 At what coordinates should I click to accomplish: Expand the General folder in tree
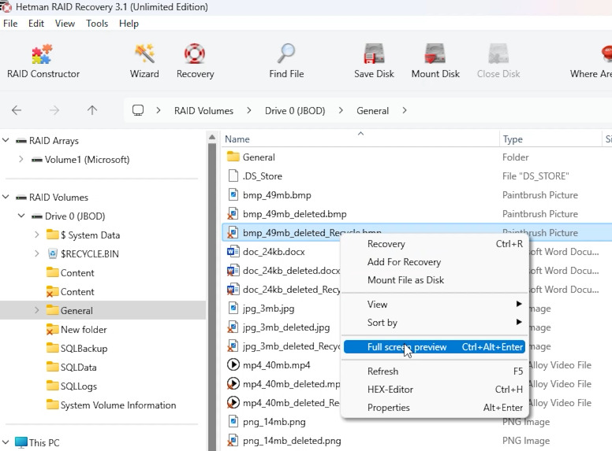[37, 310]
